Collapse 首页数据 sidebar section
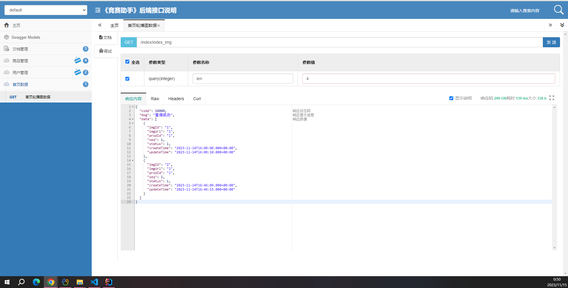 click(x=46, y=84)
